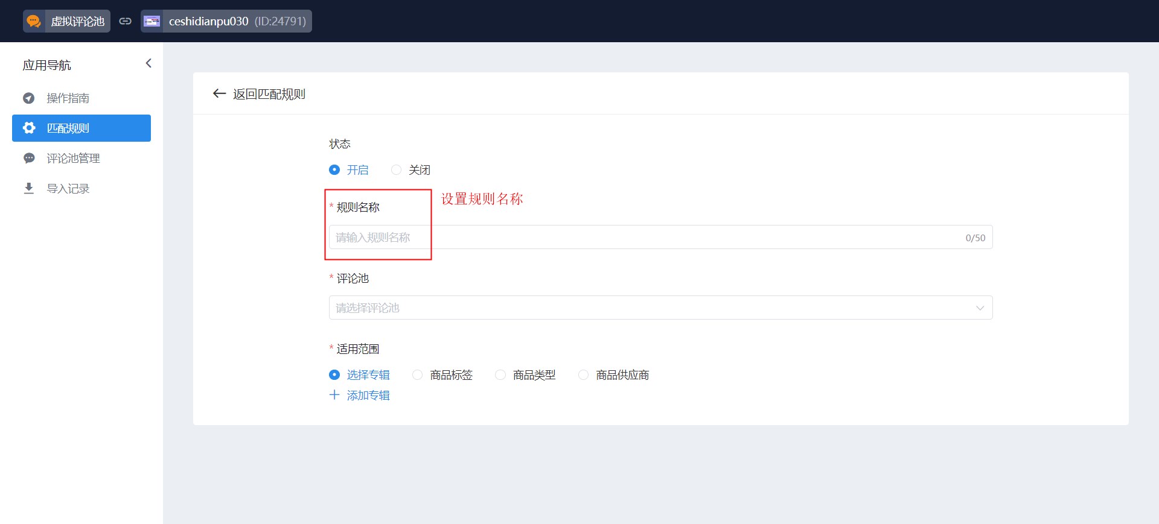1159x524 pixels.
Task: Click the link chain icon in header
Action: click(x=125, y=21)
